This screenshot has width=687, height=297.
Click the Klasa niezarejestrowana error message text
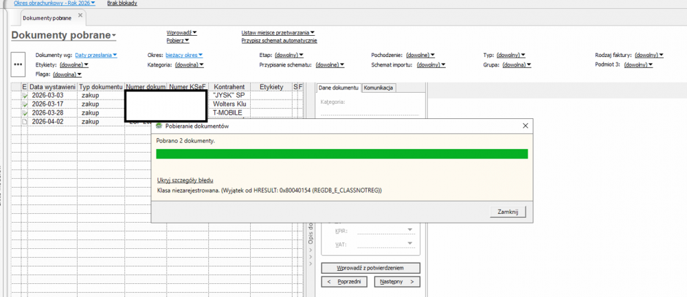[270, 190]
